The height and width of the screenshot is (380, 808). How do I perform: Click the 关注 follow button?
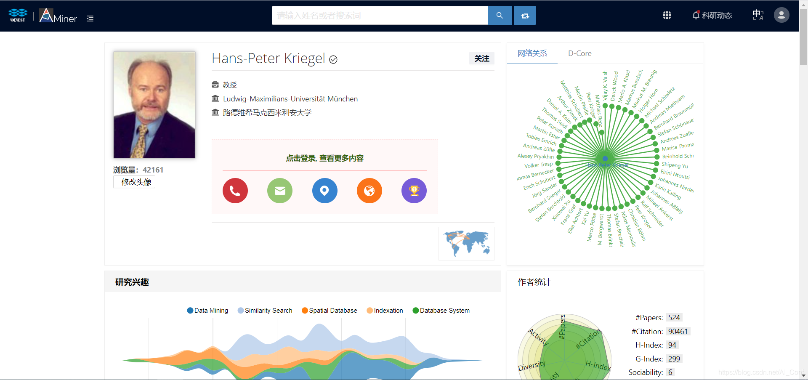tap(482, 58)
